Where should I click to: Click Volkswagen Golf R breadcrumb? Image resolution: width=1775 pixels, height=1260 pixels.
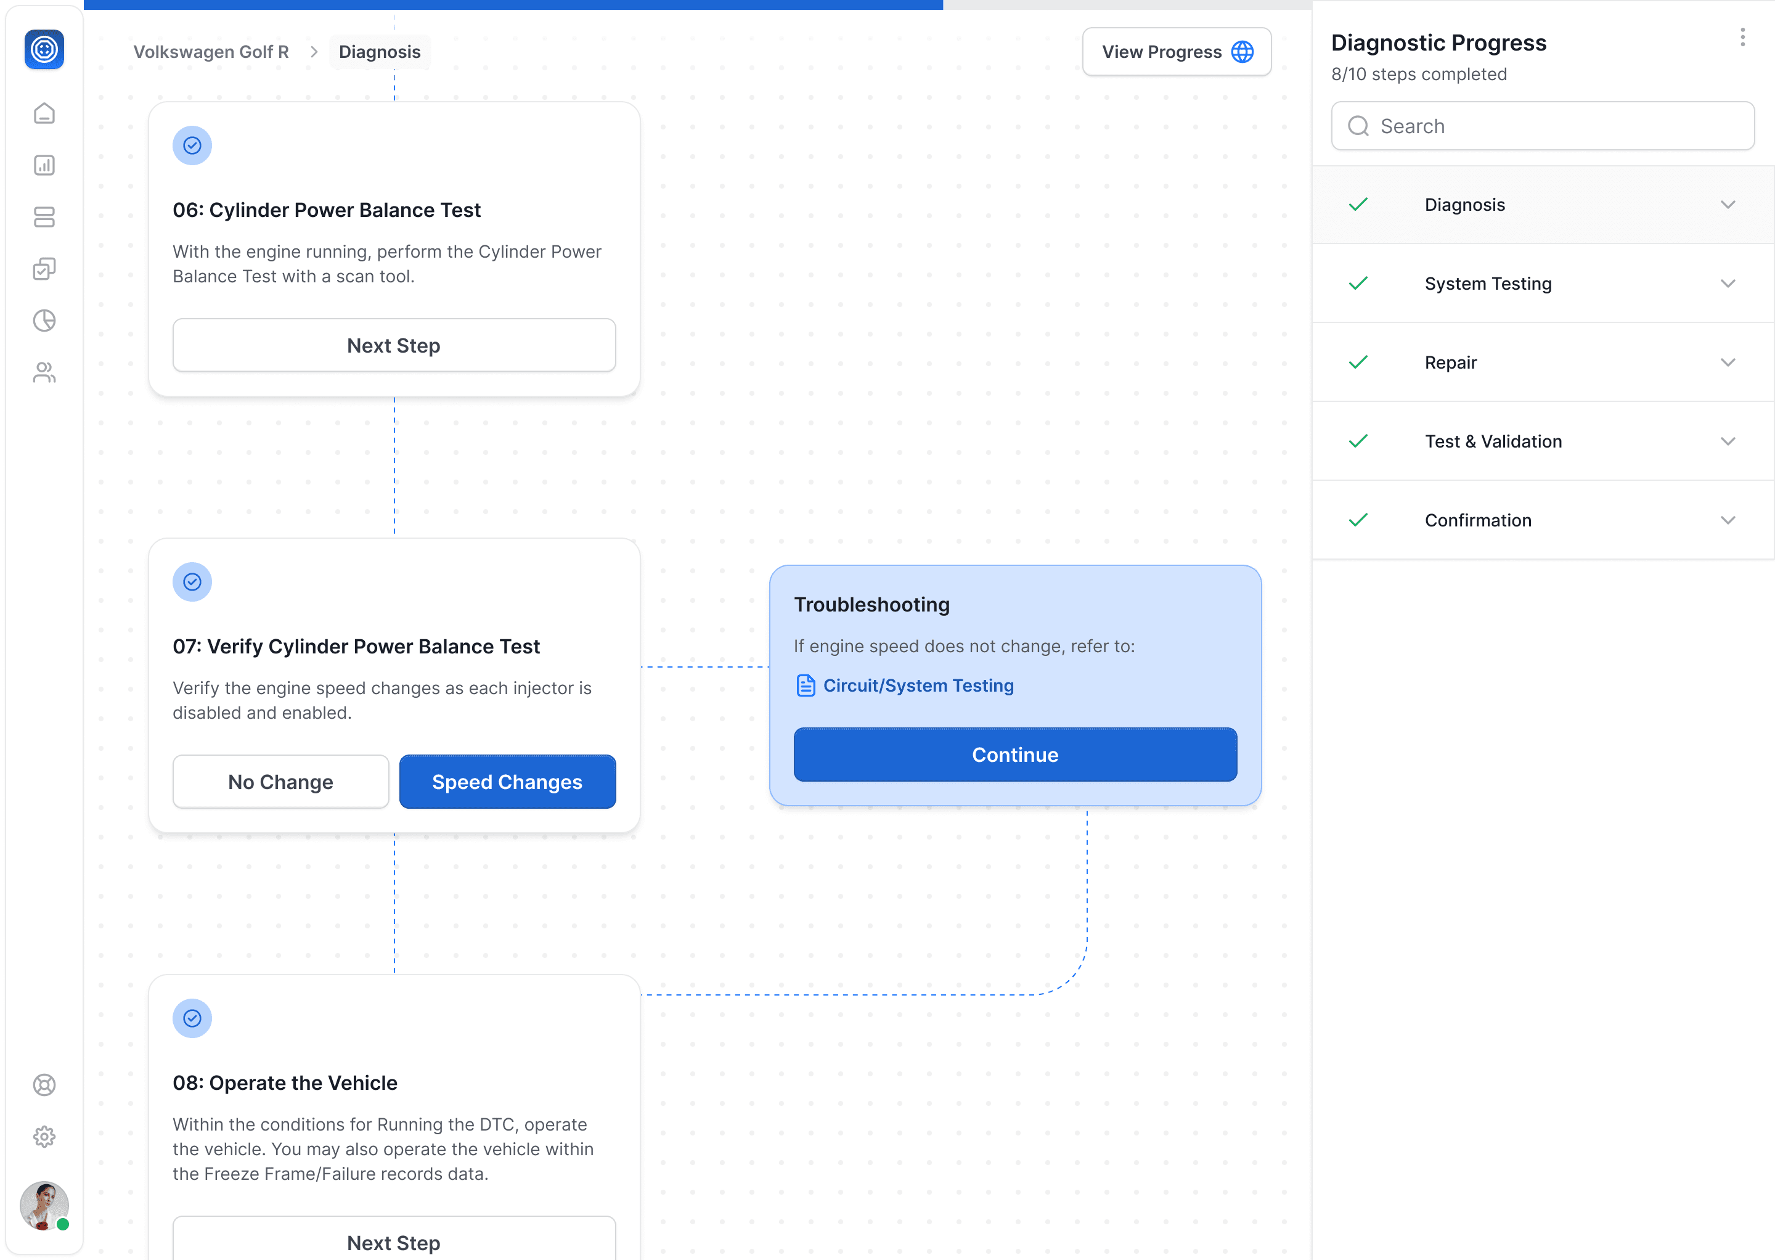point(211,52)
